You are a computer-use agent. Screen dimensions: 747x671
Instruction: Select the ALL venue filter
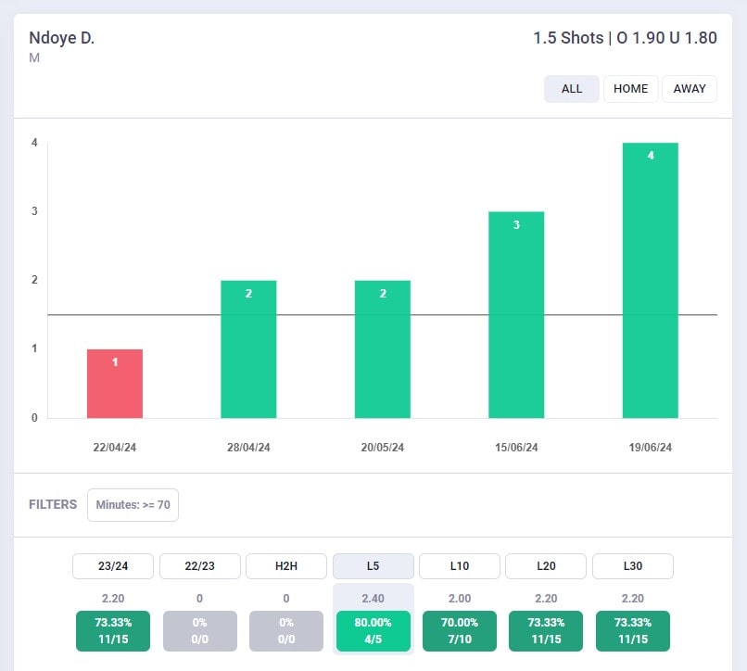(x=571, y=89)
